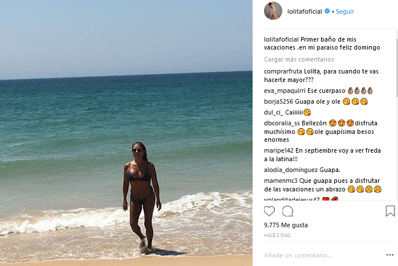Open comprarfruta commenter profile
The image size is (398, 266).
pyautogui.click(x=283, y=72)
